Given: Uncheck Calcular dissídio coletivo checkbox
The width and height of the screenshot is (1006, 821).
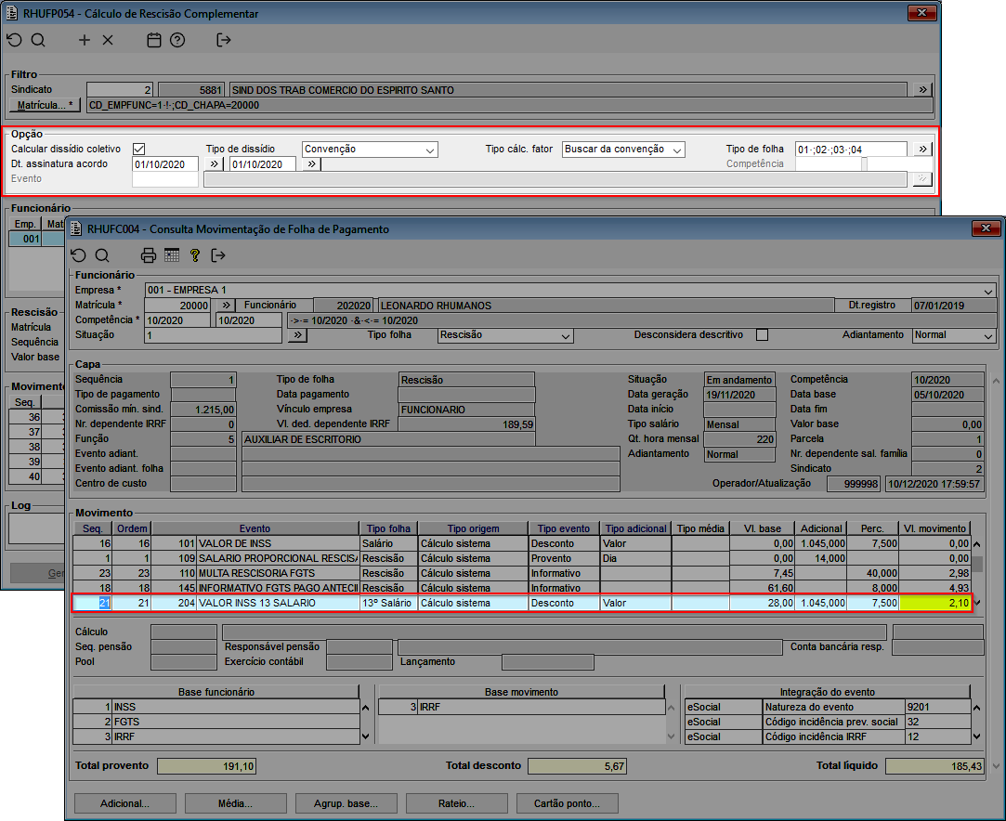Looking at the screenshot, I should pos(139,149).
